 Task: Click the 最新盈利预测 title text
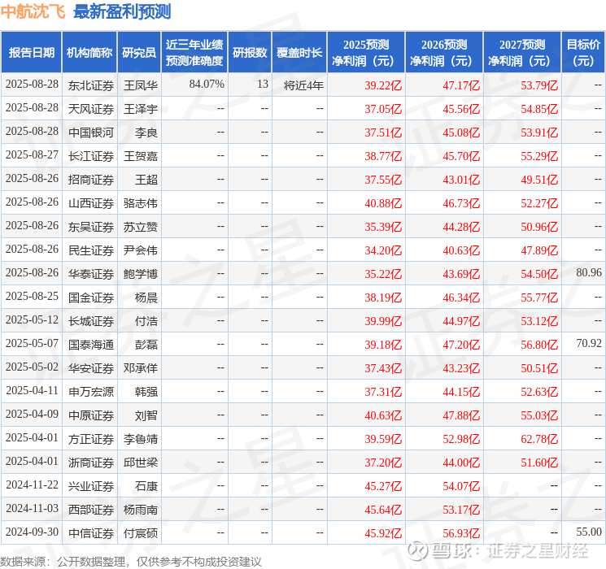click(x=122, y=11)
